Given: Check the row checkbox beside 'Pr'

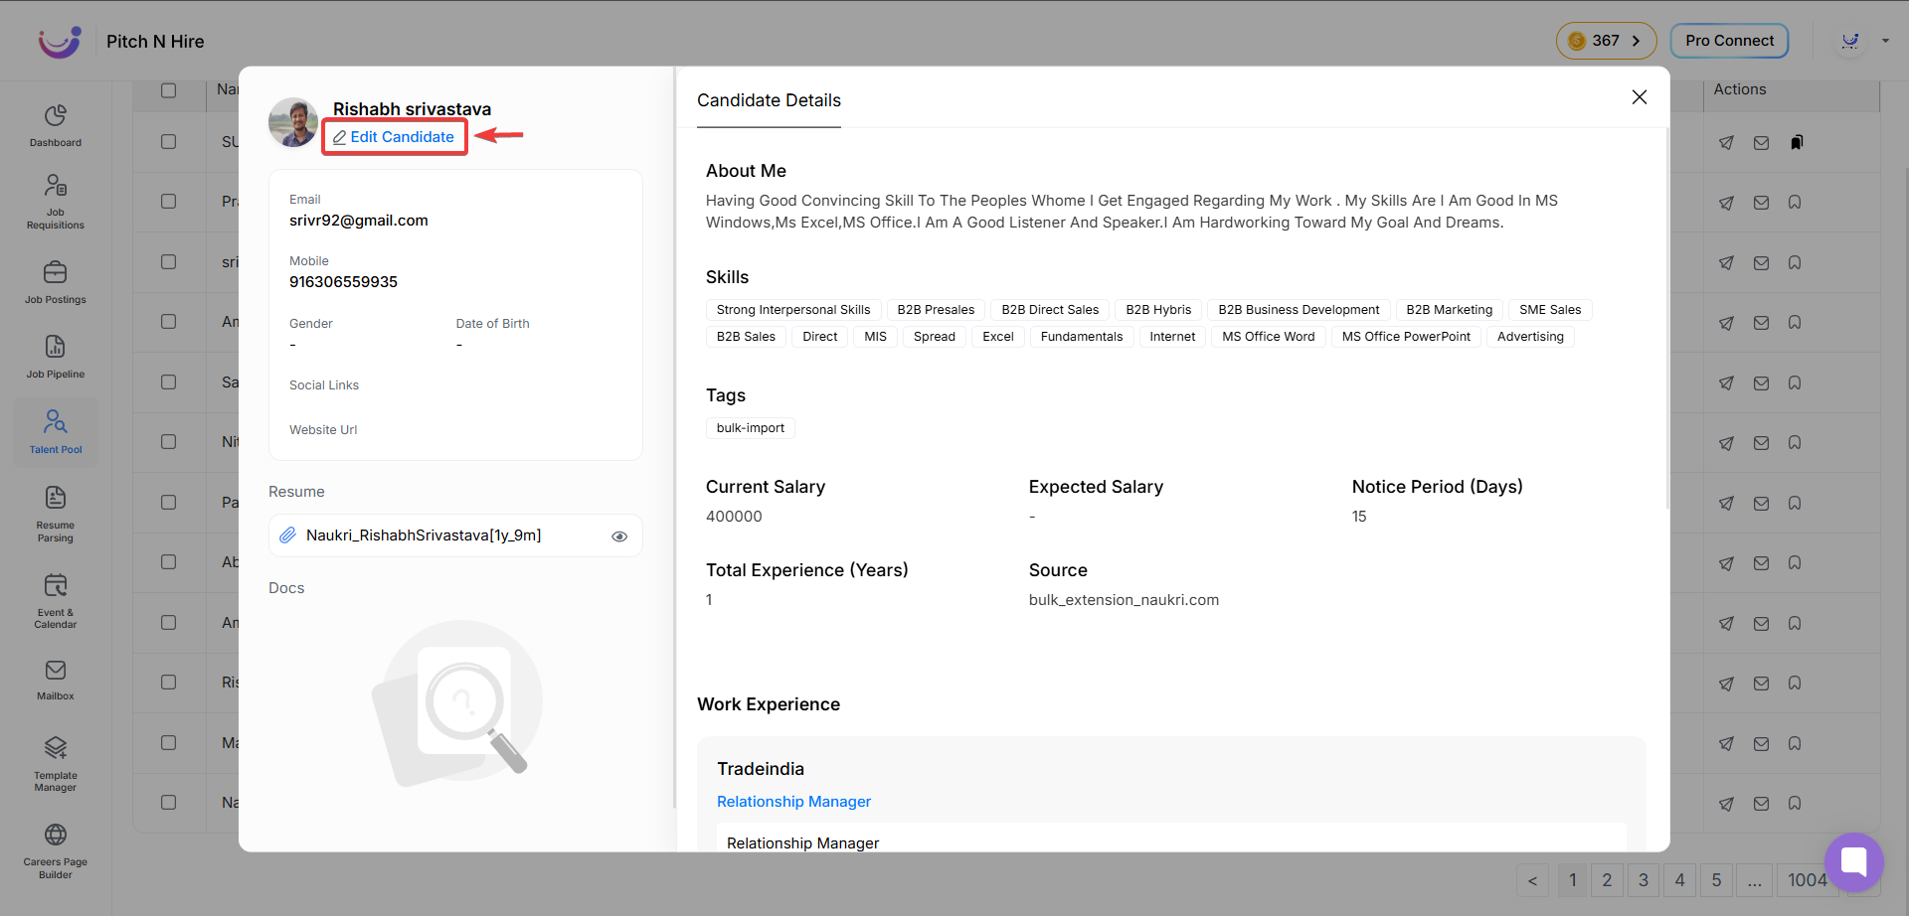Looking at the screenshot, I should coord(169,201).
